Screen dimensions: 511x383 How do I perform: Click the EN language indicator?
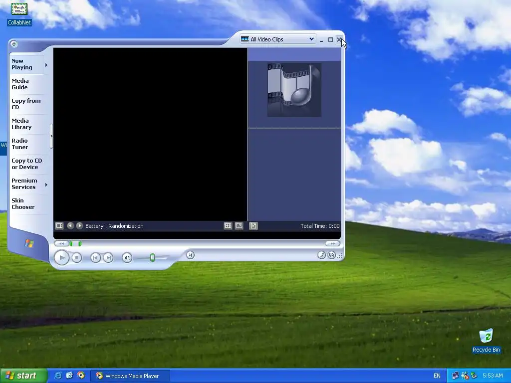437,376
